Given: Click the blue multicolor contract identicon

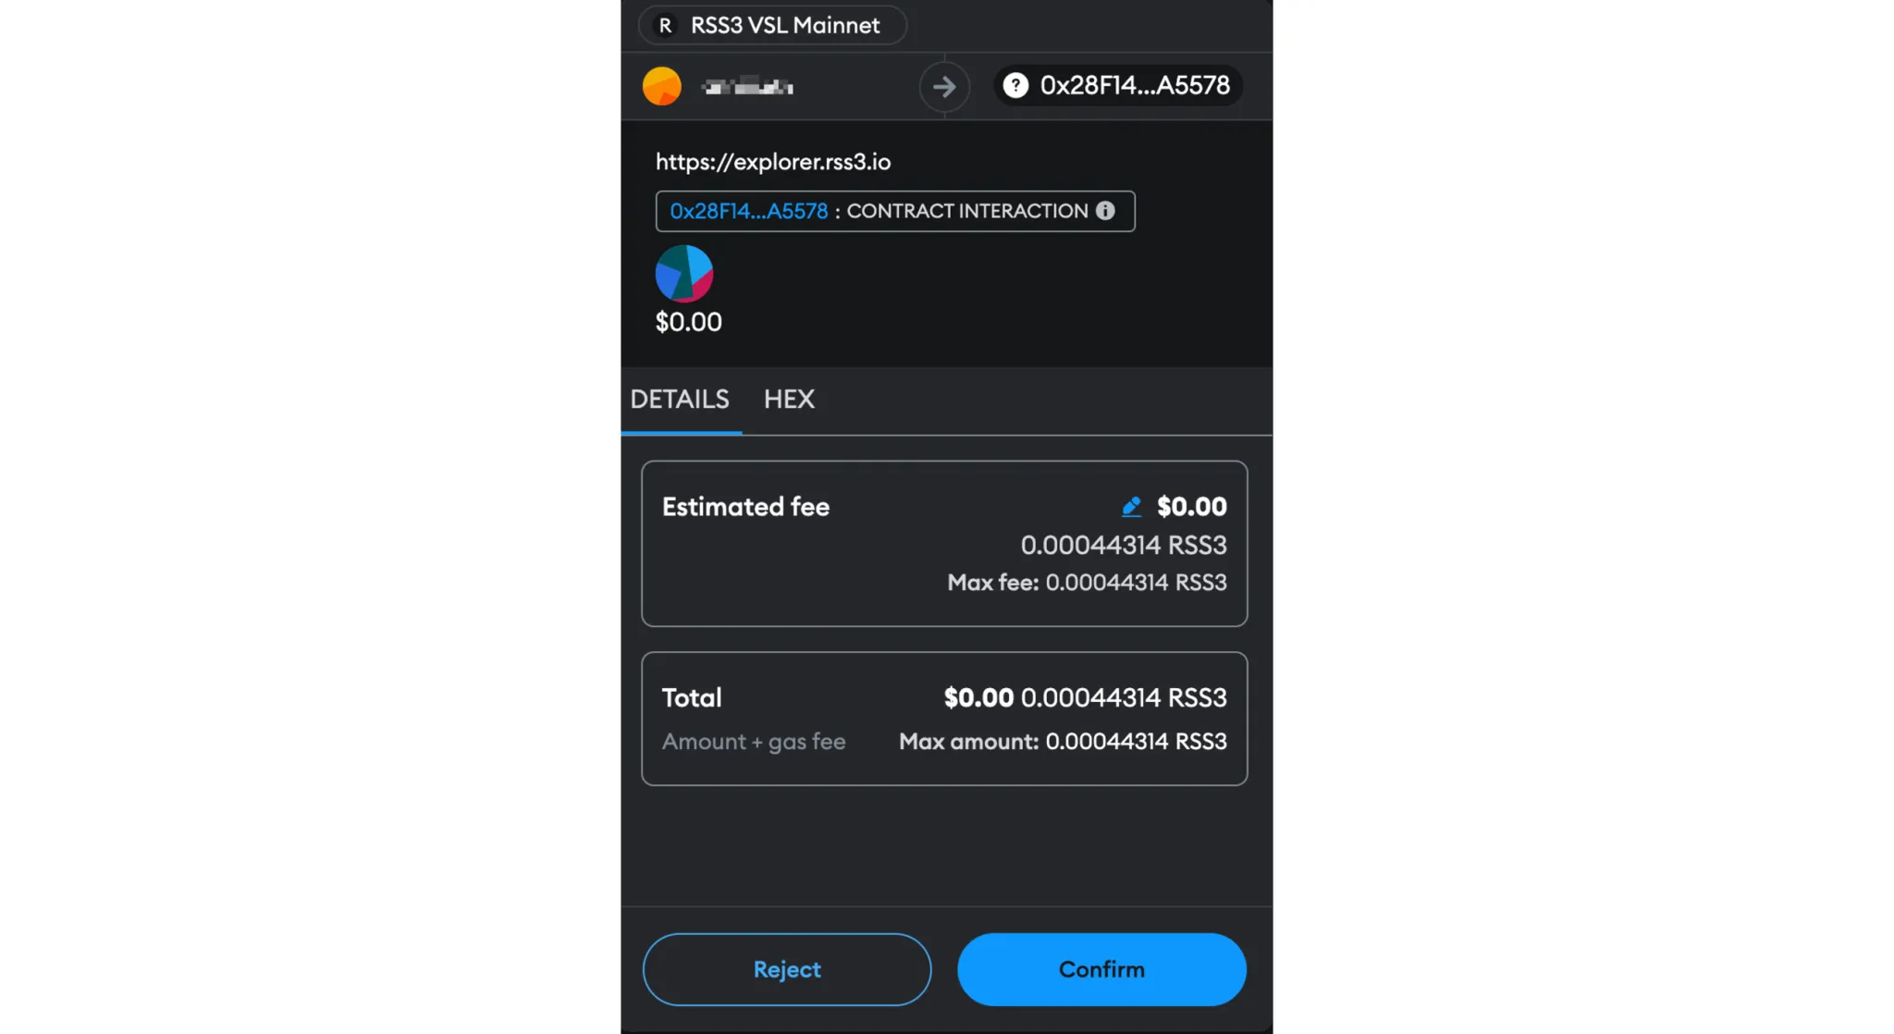Looking at the screenshot, I should 684,274.
